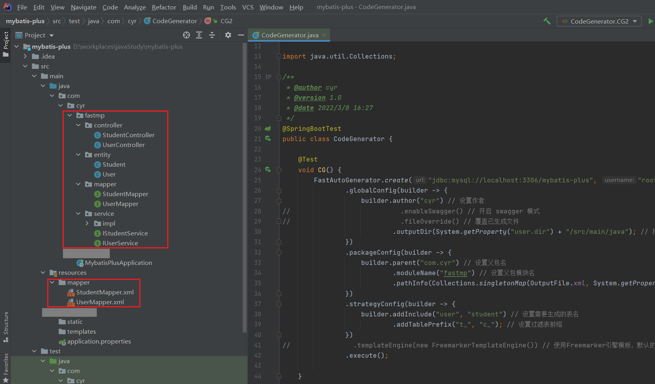Select UserMapper.xml file
The width and height of the screenshot is (655, 384).
[100, 302]
